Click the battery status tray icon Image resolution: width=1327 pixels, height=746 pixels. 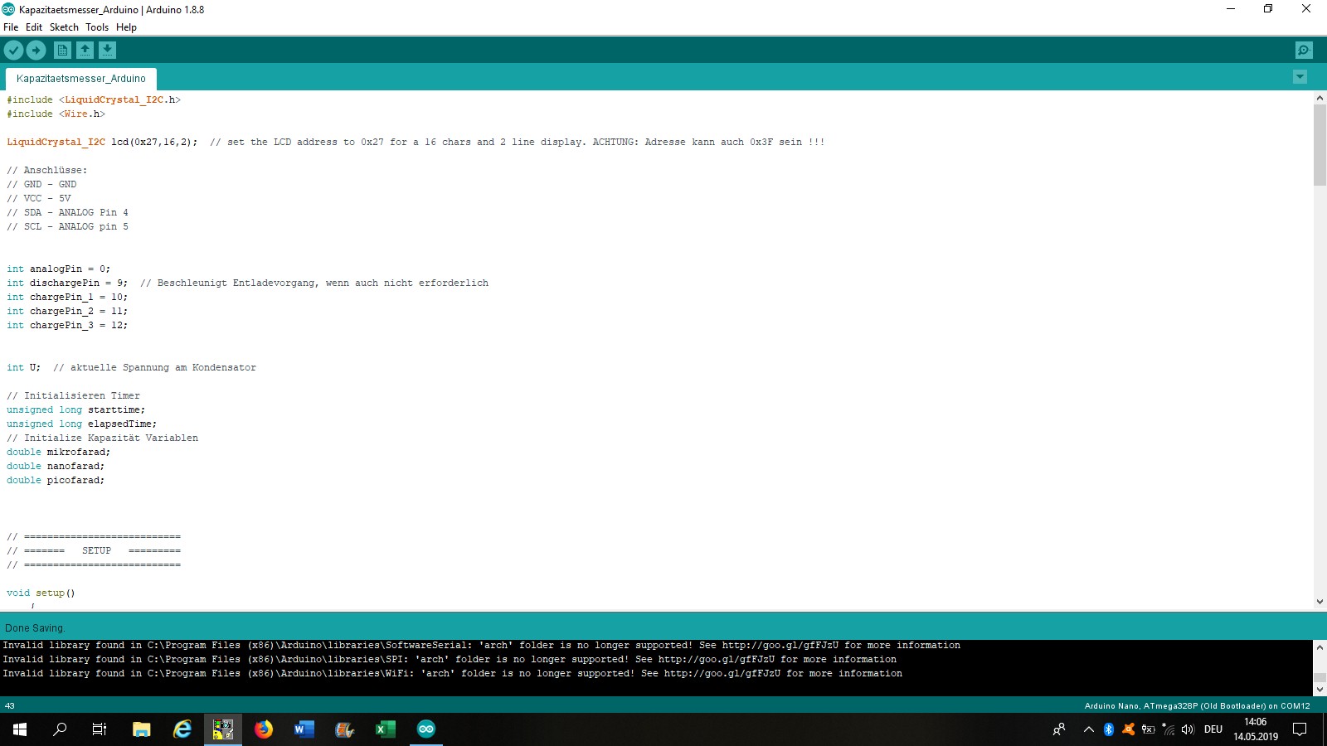coord(1148,729)
